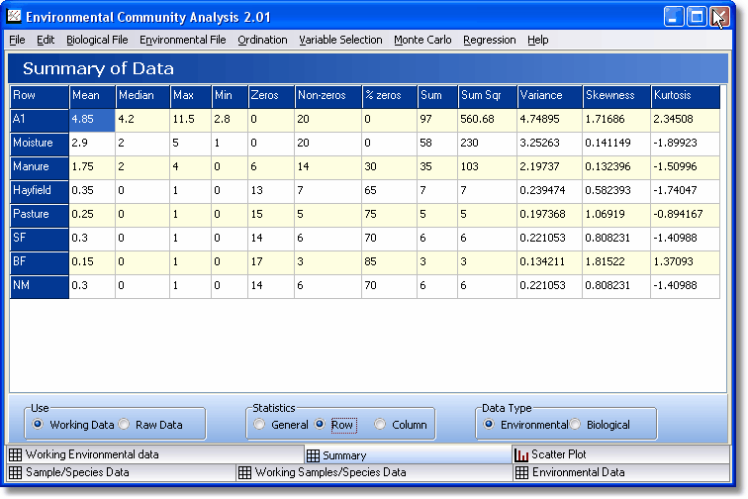Click the kurtosis value 2.34508
This screenshot has height=499, width=748.
tap(686, 121)
